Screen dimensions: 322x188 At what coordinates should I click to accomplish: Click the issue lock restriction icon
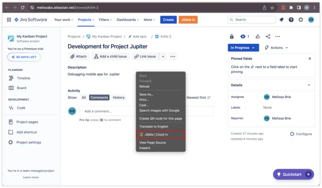tap(232, 37)
